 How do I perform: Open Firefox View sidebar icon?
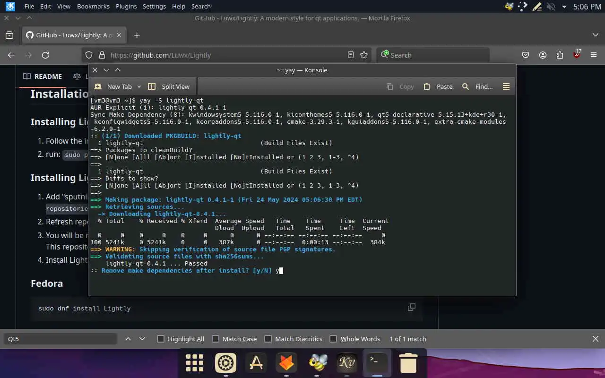pyautogui.click(x=9, y=35)
